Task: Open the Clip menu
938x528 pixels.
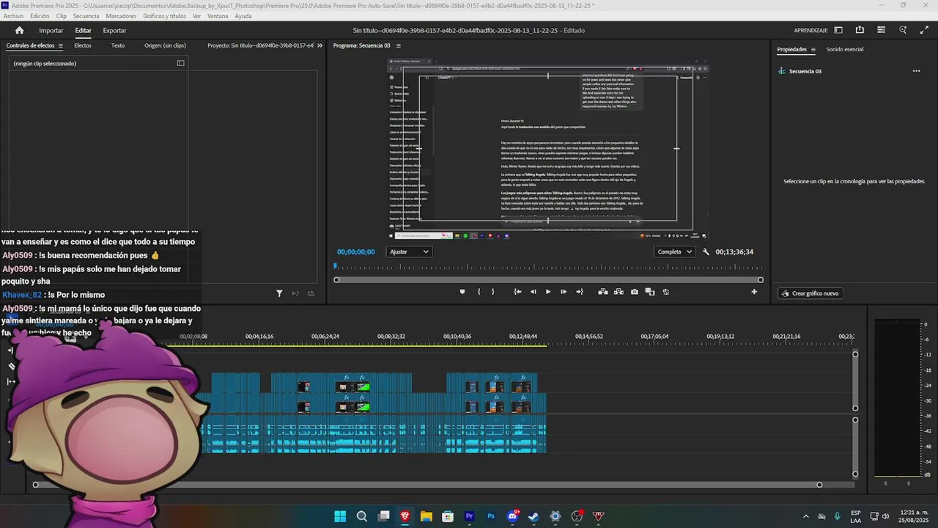Action: click(61, 16)
